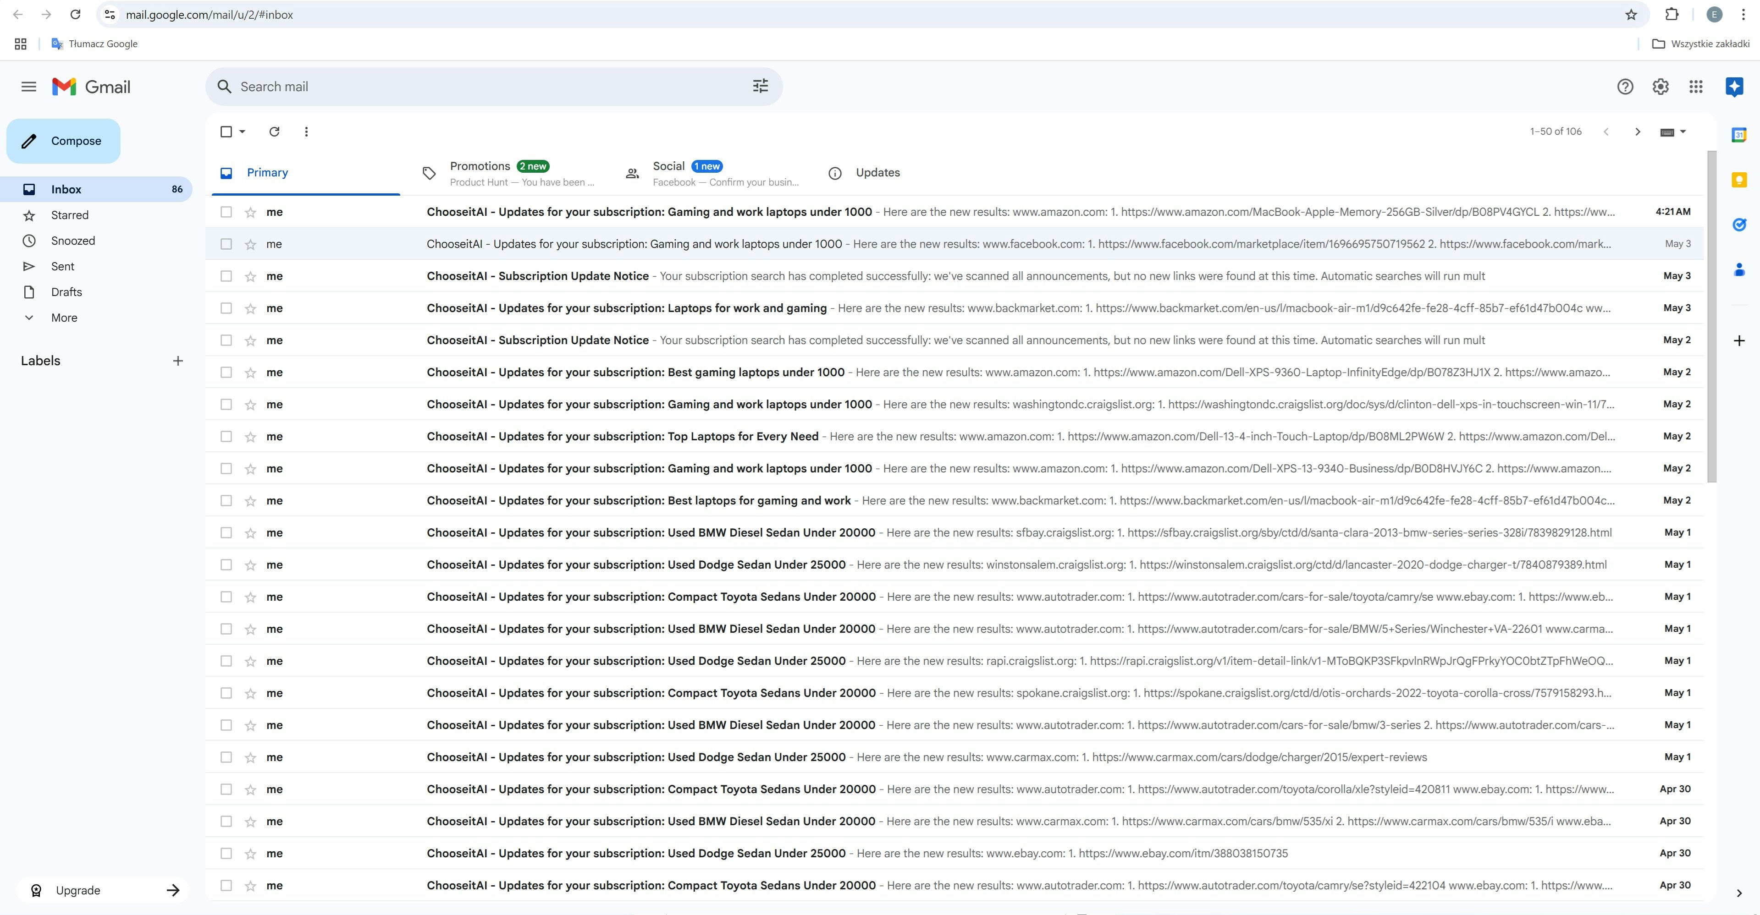The width and height of the screenshot is (1760, 915).
Task: Tick checkbox for Top Laptops email
Action: (x=226, y=436)
